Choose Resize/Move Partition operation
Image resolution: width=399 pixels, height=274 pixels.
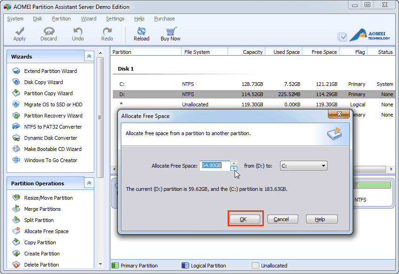(48, 198)
